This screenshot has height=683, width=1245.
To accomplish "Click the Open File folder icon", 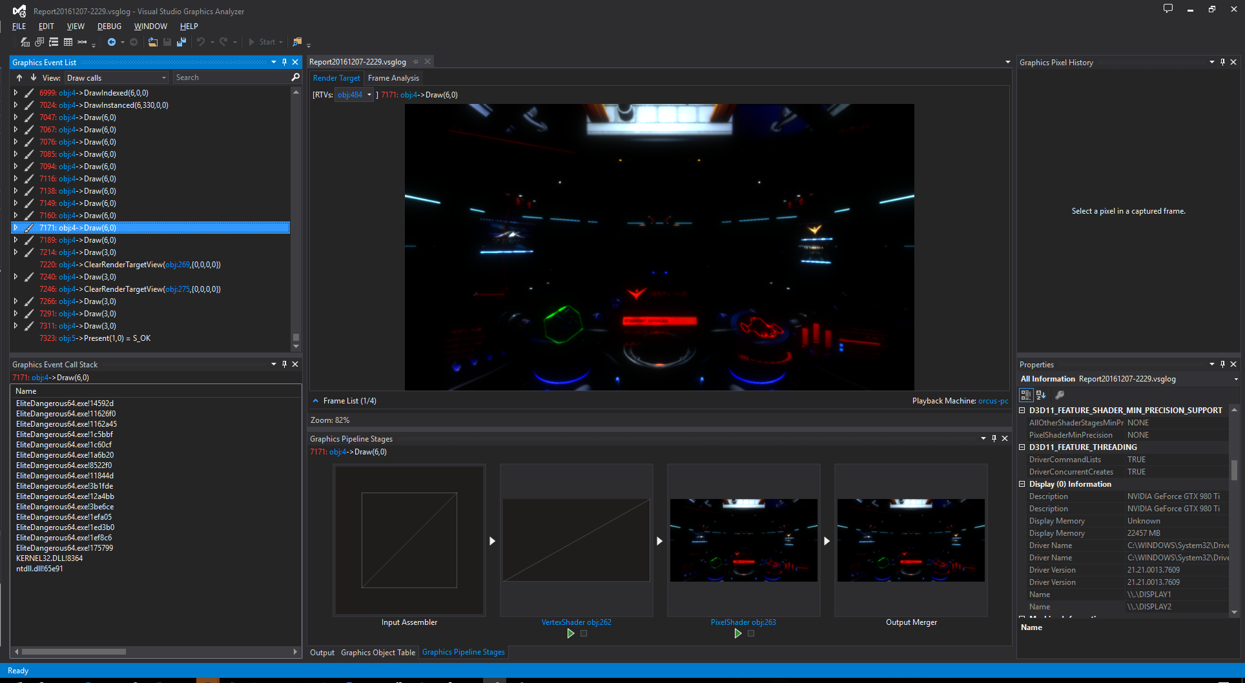I will pos(153,42).
